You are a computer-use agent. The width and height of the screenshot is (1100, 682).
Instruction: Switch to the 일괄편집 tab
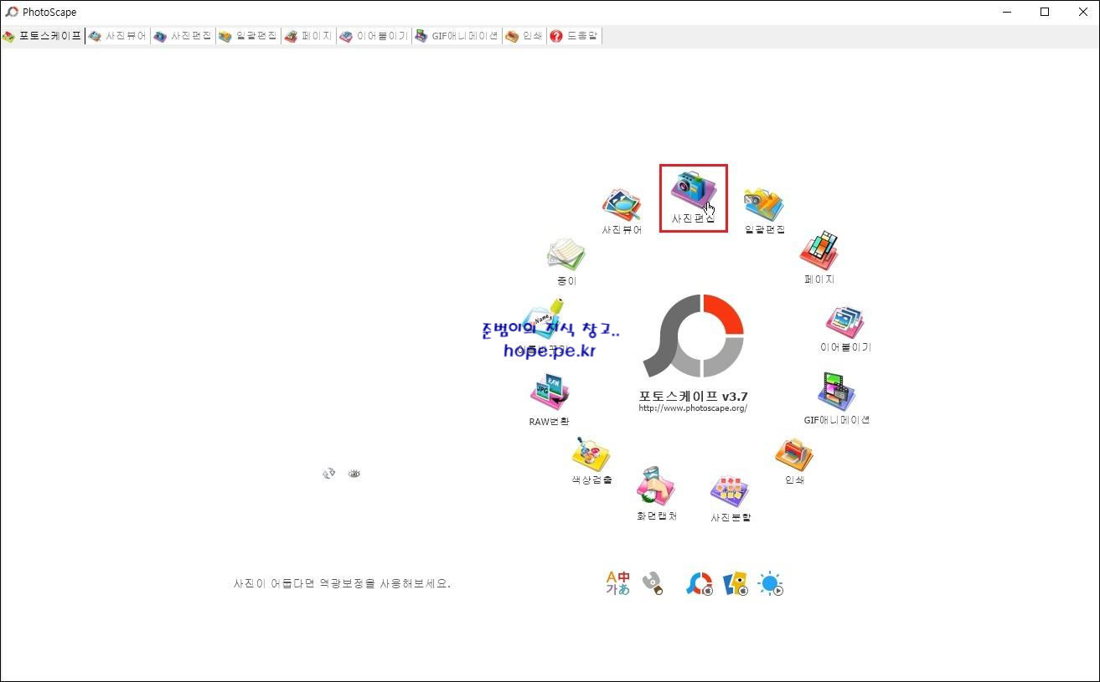[248, 36]
